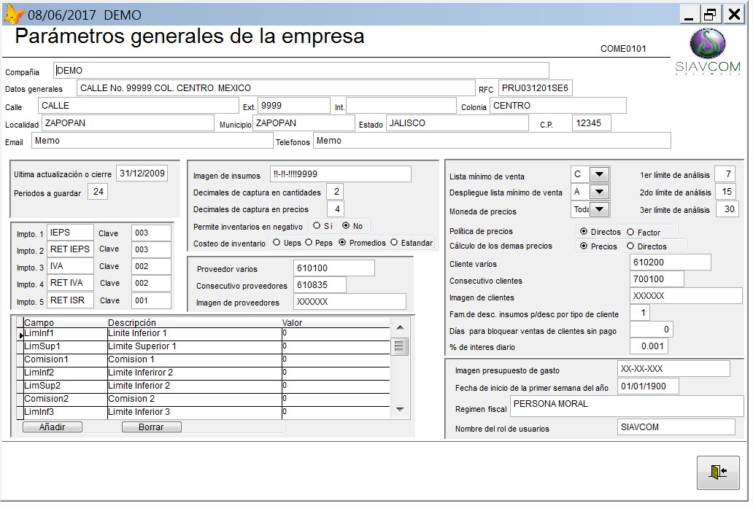Viewport: 753px width, 506px height.
Task: Choose Estandar inventory costing
Action: (394, 243)
